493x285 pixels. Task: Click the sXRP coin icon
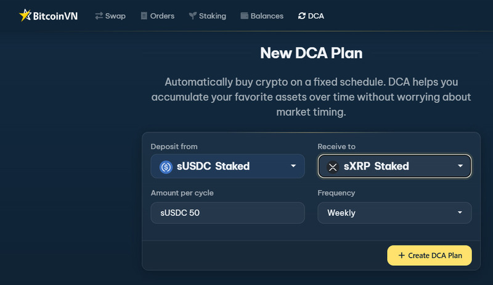pyautogui.click(x=333, y=167)
